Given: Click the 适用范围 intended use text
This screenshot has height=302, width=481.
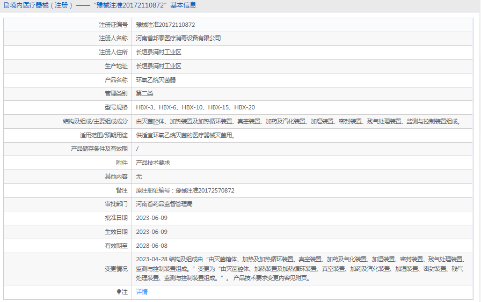Looking at the screenshot, I should click(185, 136).
